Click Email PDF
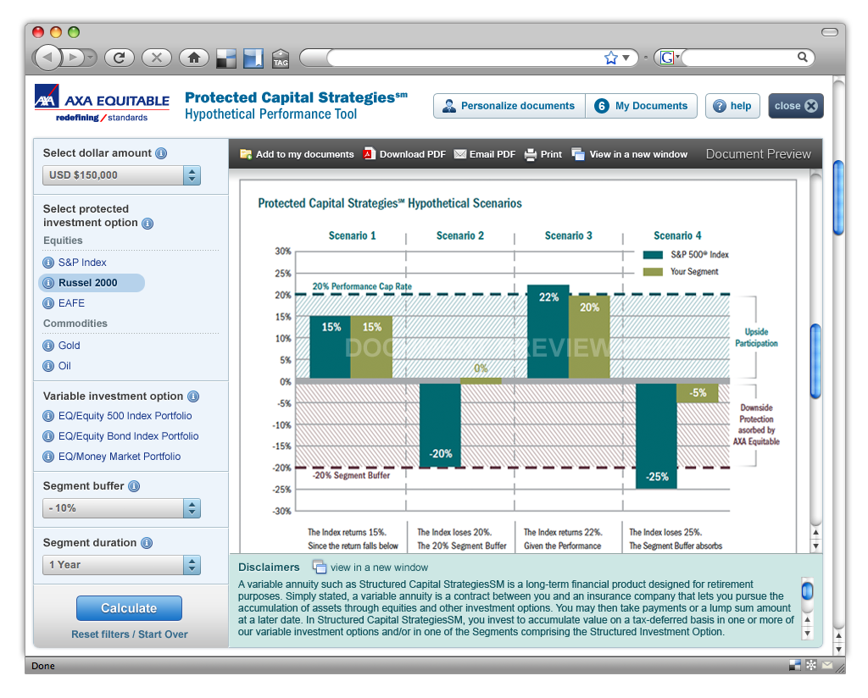Image resolution: width=868 pixels, height=698 pixels. tap(484, 154)
